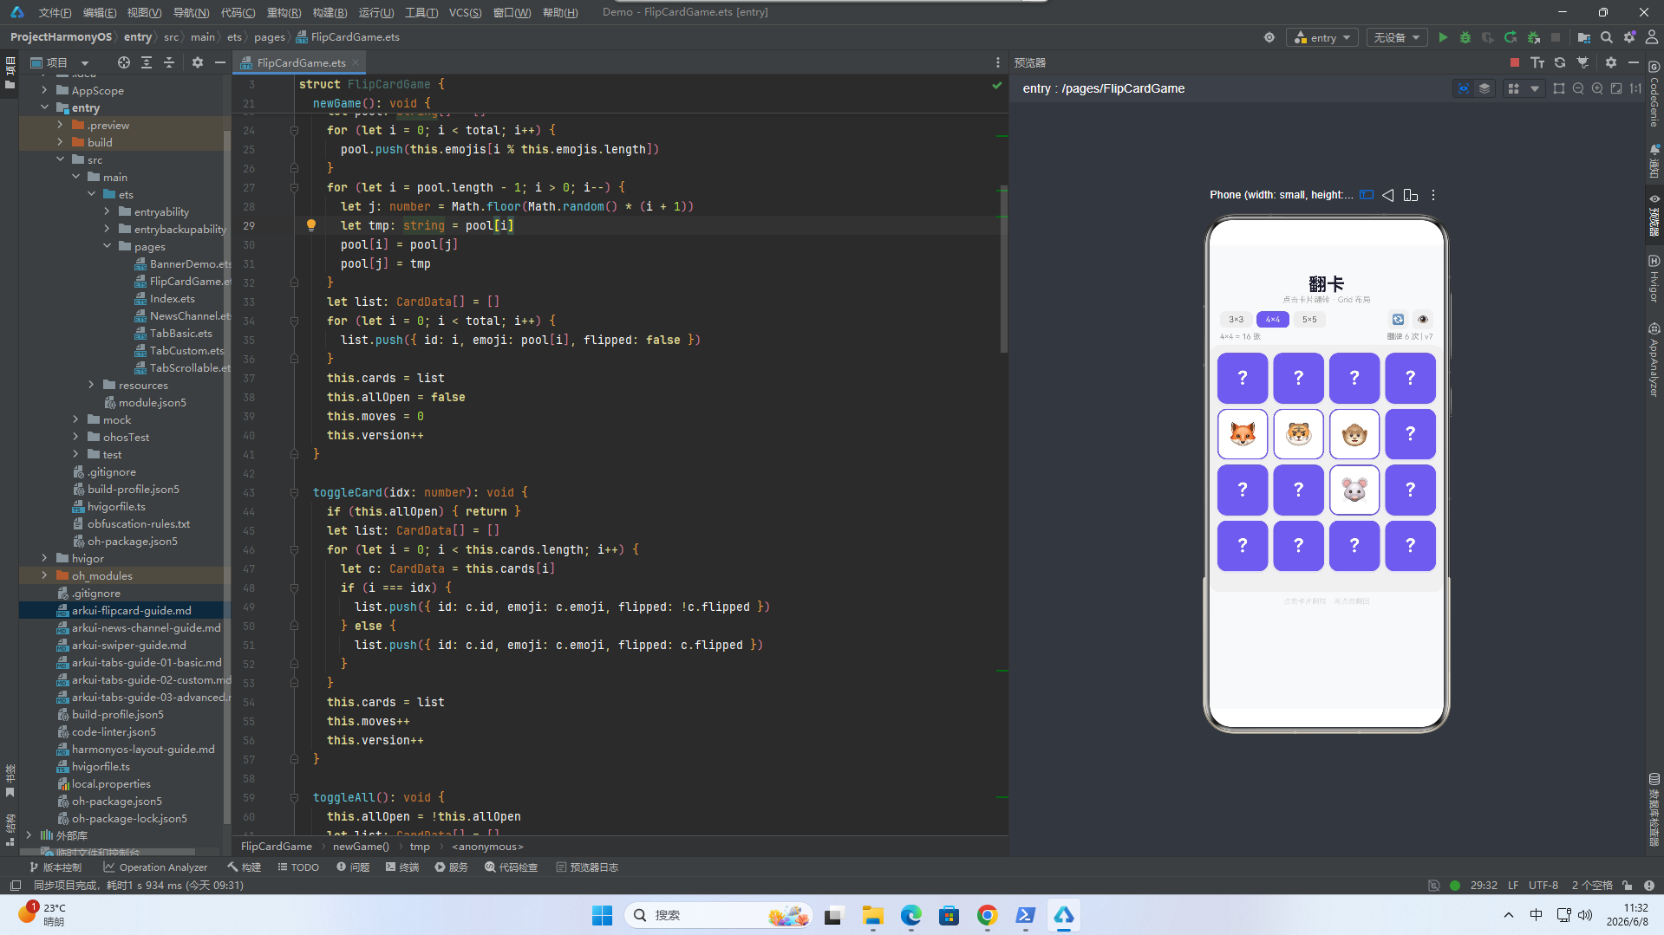The height and width of the screenshot is (935, 1664).
Task: Rotate device with the back triangle icon
Action: (1388, 195)
